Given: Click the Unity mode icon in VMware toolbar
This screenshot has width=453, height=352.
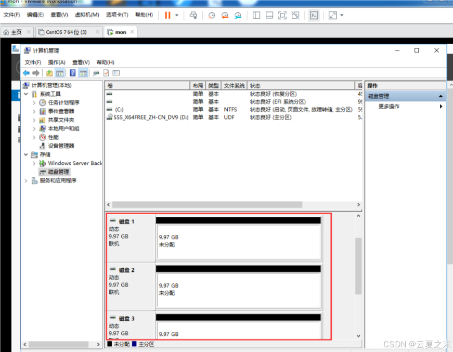Looking at the screenshot, I should (295, 15).
